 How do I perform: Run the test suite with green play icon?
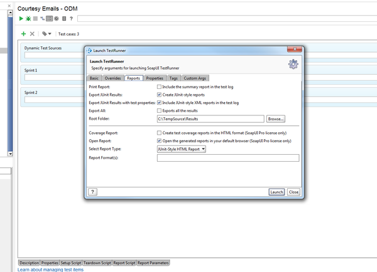click(x=21, y=18)
